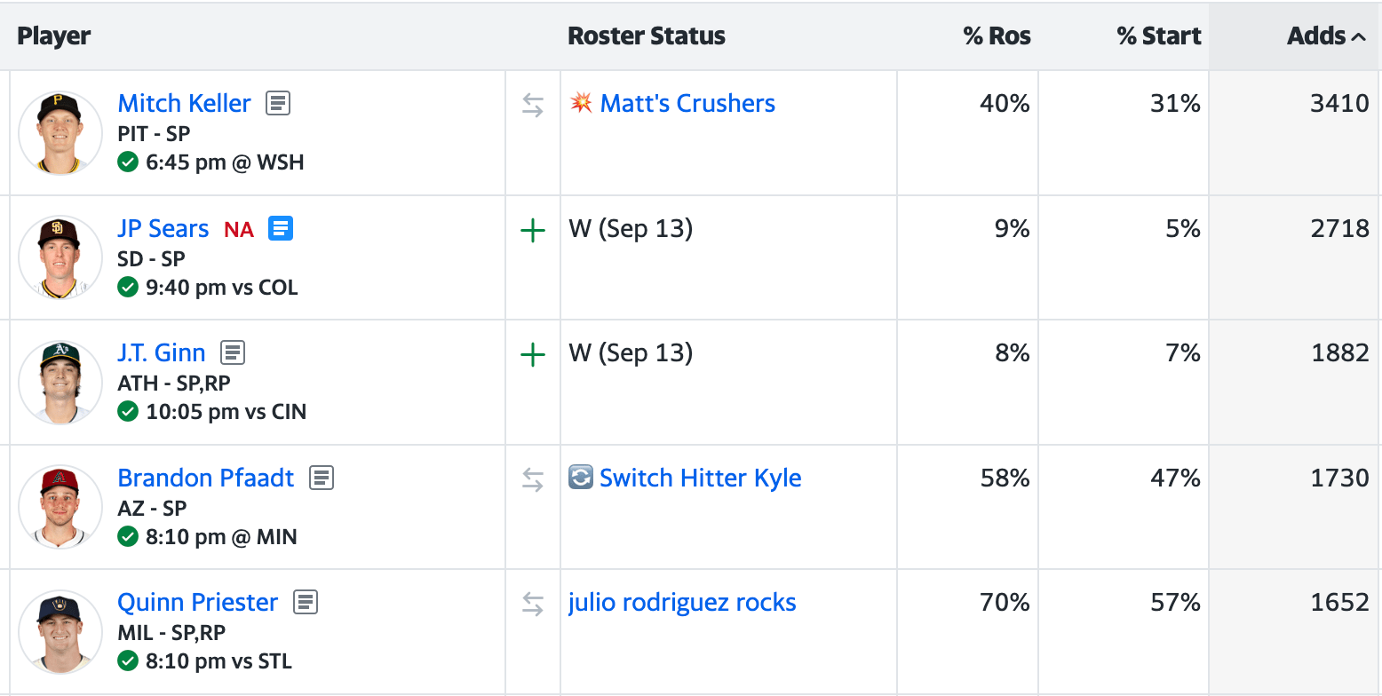Screen dimensions: 1382x696
Task: Click Brandon Pfaadt's headshot photo
Action: click(x=60, y=507)
